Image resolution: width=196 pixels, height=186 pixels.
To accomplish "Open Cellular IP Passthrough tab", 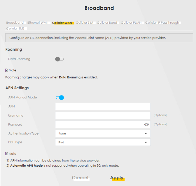I will pyautogui.click(x=162, y=23).
